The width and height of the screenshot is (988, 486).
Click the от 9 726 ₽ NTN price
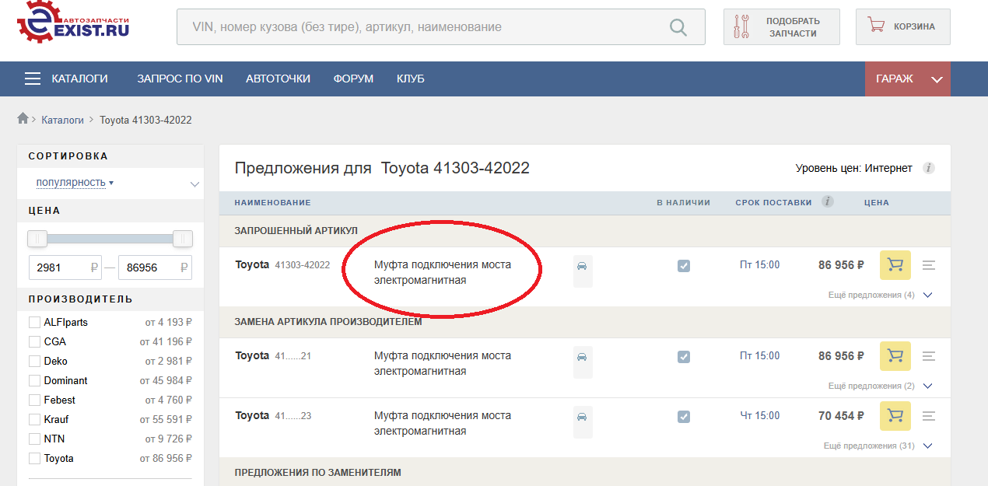pos(169,439)
